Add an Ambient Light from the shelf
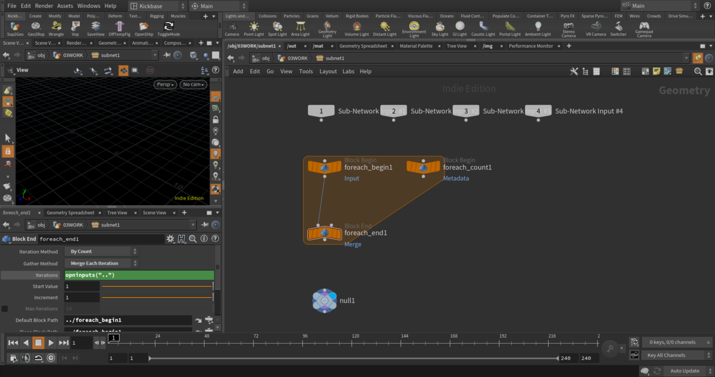 538,29
